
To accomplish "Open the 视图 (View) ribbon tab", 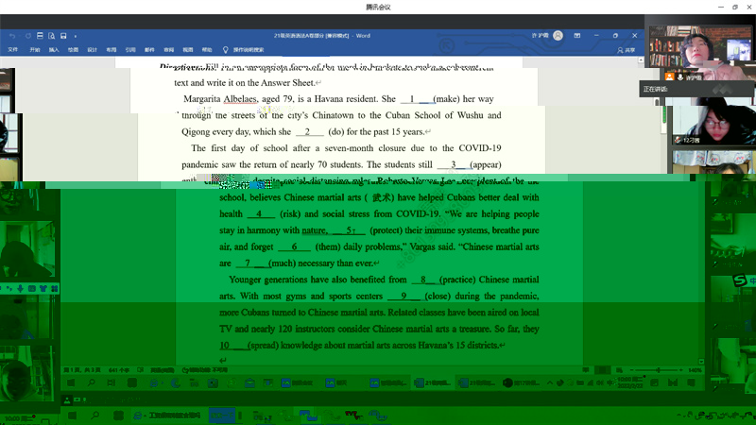I will (188, 49).
